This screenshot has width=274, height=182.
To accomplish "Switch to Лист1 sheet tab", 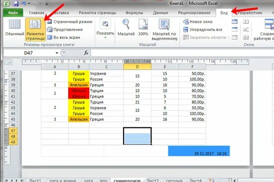I will pos(35,181).
